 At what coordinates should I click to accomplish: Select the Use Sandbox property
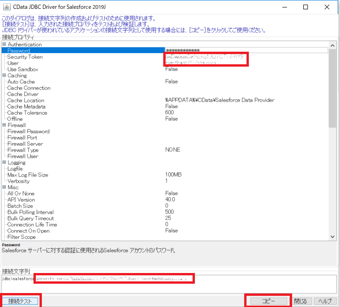click(x=23, y=69)
